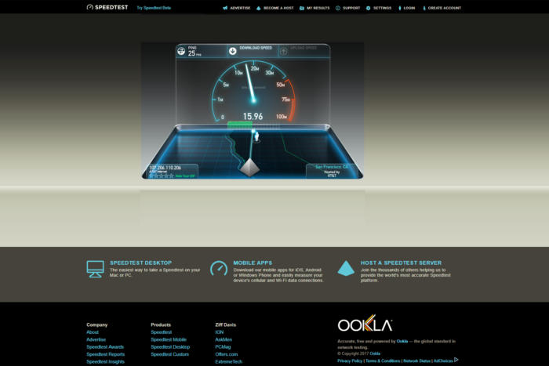This screenshot has width=549, height=366.
Task: Click Create Account in the header
Action: tap(442, 8)
